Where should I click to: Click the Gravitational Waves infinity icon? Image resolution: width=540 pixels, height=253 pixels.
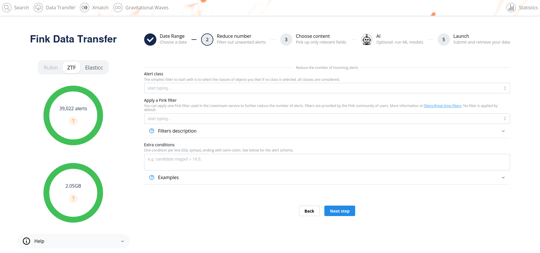[x=118, y=8]
